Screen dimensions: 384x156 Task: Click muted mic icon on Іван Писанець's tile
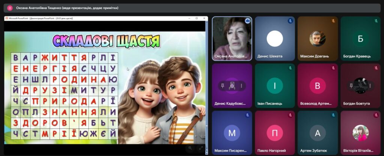(x=290, y=68)
